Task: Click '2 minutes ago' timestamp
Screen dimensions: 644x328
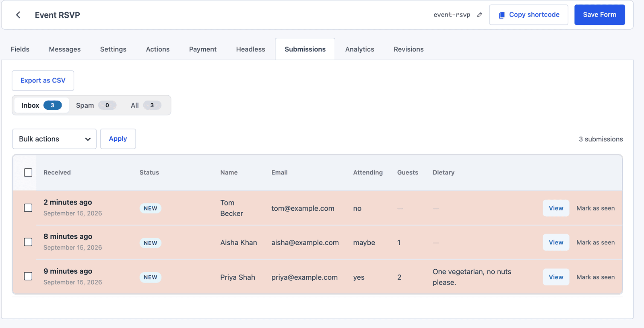Action: (x=68, y=202)
